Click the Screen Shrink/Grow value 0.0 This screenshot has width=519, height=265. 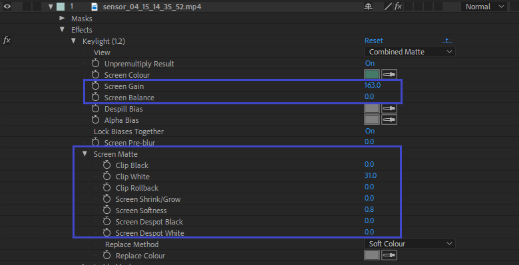[369, 198]
